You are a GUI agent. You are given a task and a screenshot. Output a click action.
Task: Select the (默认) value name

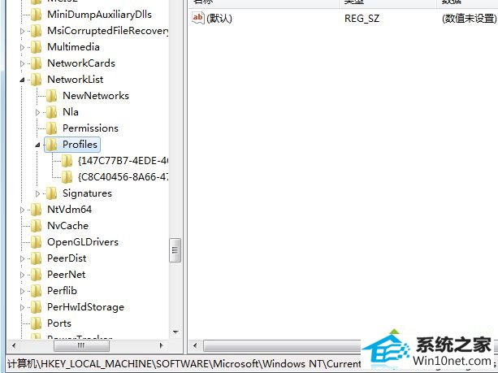[x=219, y=19]
